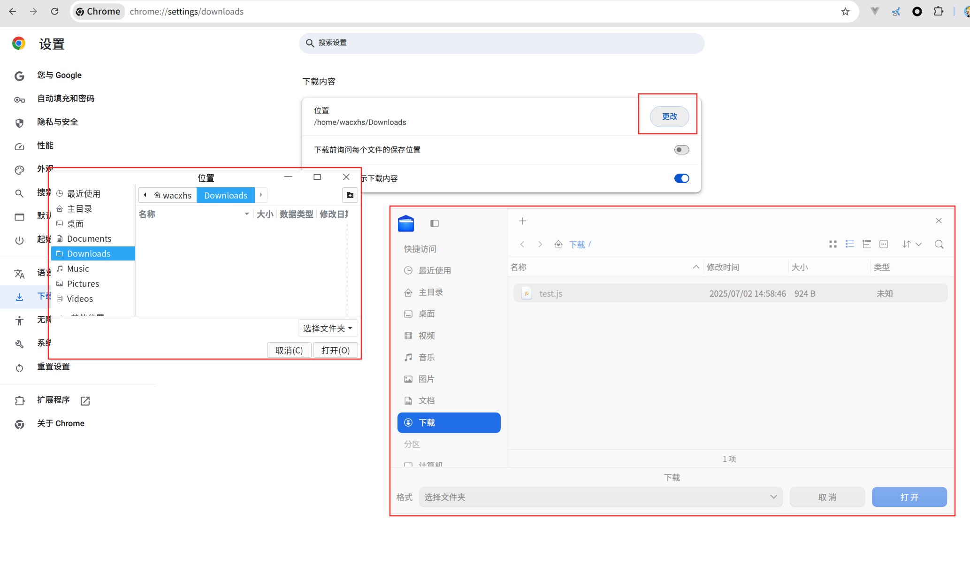The image size is (970, 567).
Task: Open 自动填充和密码 settings section
Action: pos(66,99)
